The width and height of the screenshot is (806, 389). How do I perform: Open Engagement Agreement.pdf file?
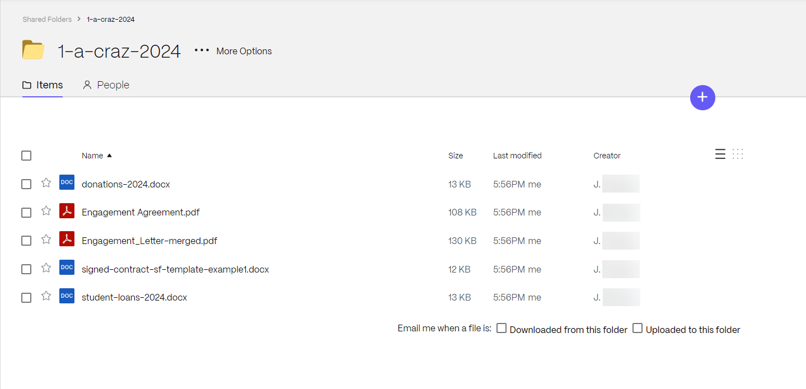(140, 212)
